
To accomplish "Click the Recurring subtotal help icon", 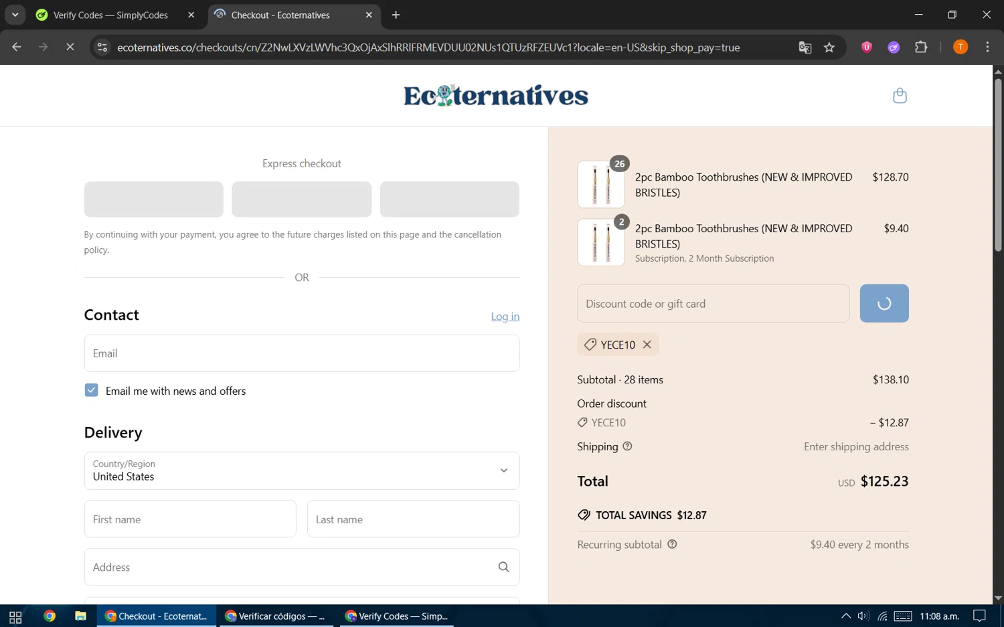I will click(672, 545).
